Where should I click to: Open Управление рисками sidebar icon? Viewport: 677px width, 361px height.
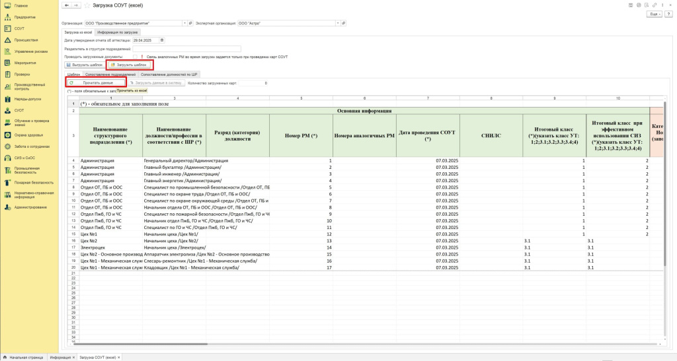pyautogui.click(x=7, y=51)
